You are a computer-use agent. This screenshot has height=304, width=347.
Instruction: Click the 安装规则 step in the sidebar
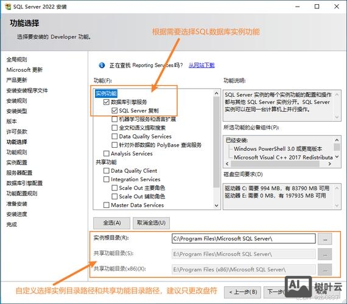(16, 101)
